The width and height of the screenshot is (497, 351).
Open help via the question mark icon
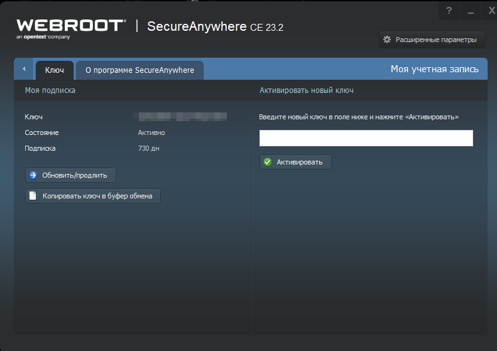point(449,11)
